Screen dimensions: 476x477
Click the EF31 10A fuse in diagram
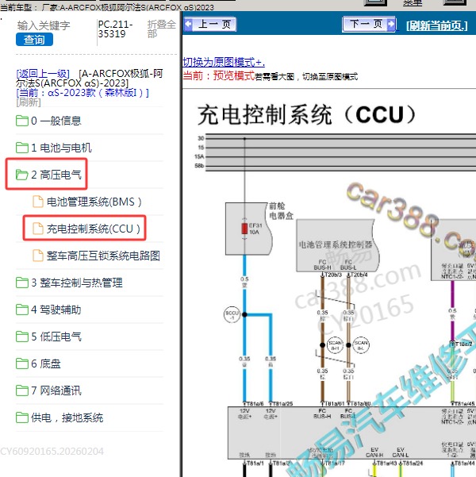point(244,229)
